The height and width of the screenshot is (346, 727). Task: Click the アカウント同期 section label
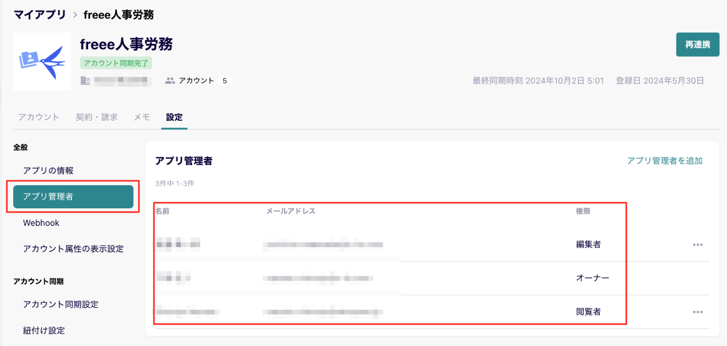coord(38,281)
